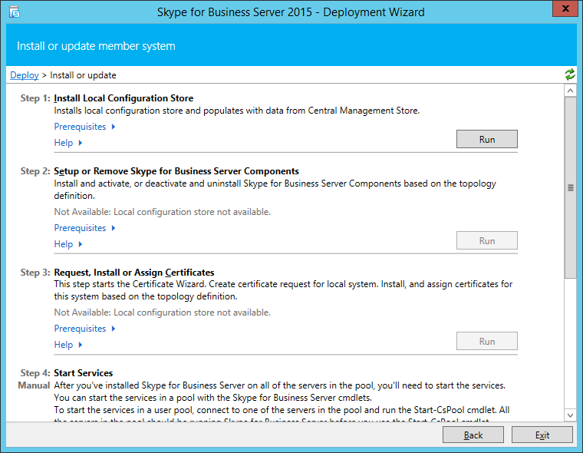Click disabled Run button for Step 3
Image resolution: width=583 pixels, height=453 pixels.
[x=486, y=341]
